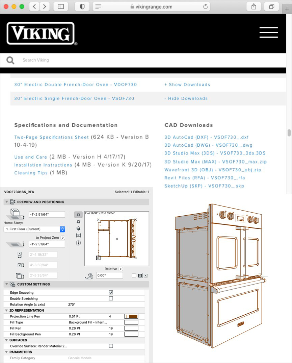The image size is (292, 363).
Task: Download 3D AutoCad (DXF) file
Action: (x=207, y=137)
